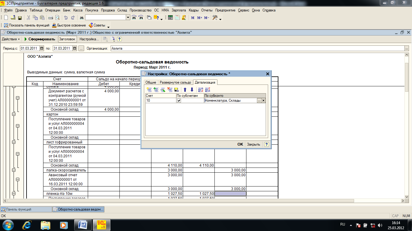Click the Undo arrow icon
This screenshot has width=412, height=231.
click(x=66, y=18)
